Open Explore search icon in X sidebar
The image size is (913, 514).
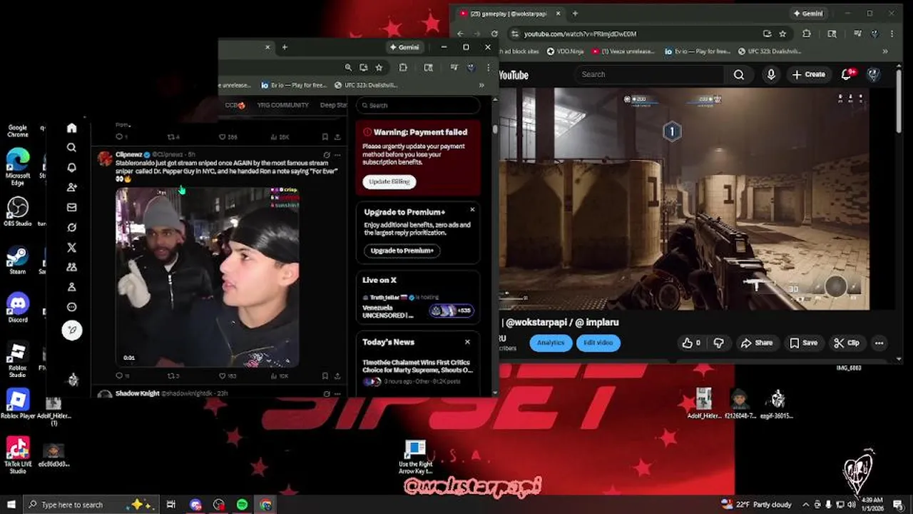point(71,148)
